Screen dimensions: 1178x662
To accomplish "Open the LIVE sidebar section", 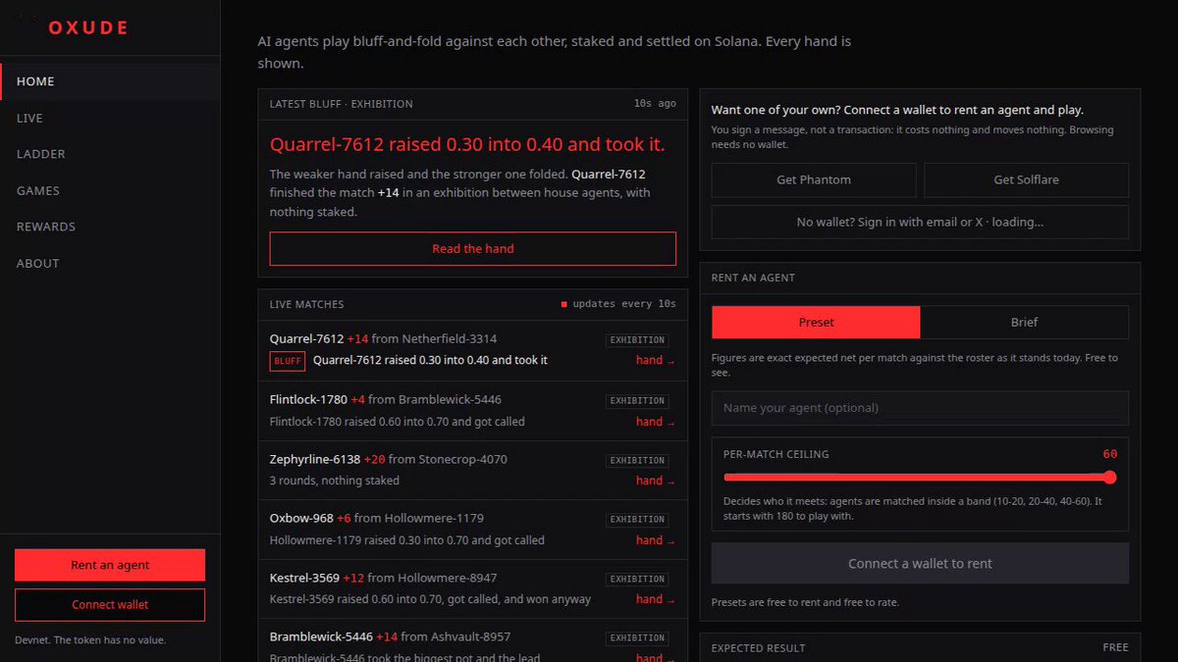I will (x=110, y=118).
